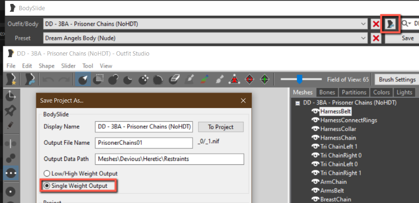Hide the HarnessBelt mesh via eye icon
This screenshot has height=203, width=419.
pyautogui.click(x=315, y=111)
